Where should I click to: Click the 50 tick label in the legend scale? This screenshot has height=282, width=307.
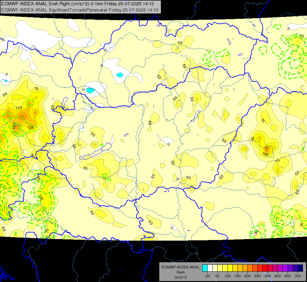pos(217,276)
